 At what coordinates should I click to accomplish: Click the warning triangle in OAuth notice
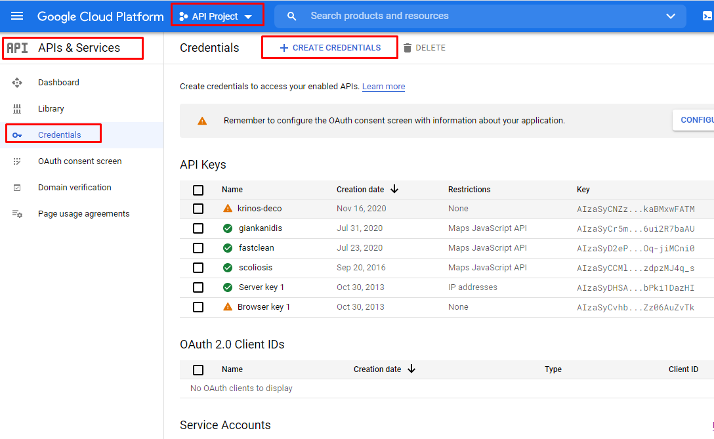point(202,121)
